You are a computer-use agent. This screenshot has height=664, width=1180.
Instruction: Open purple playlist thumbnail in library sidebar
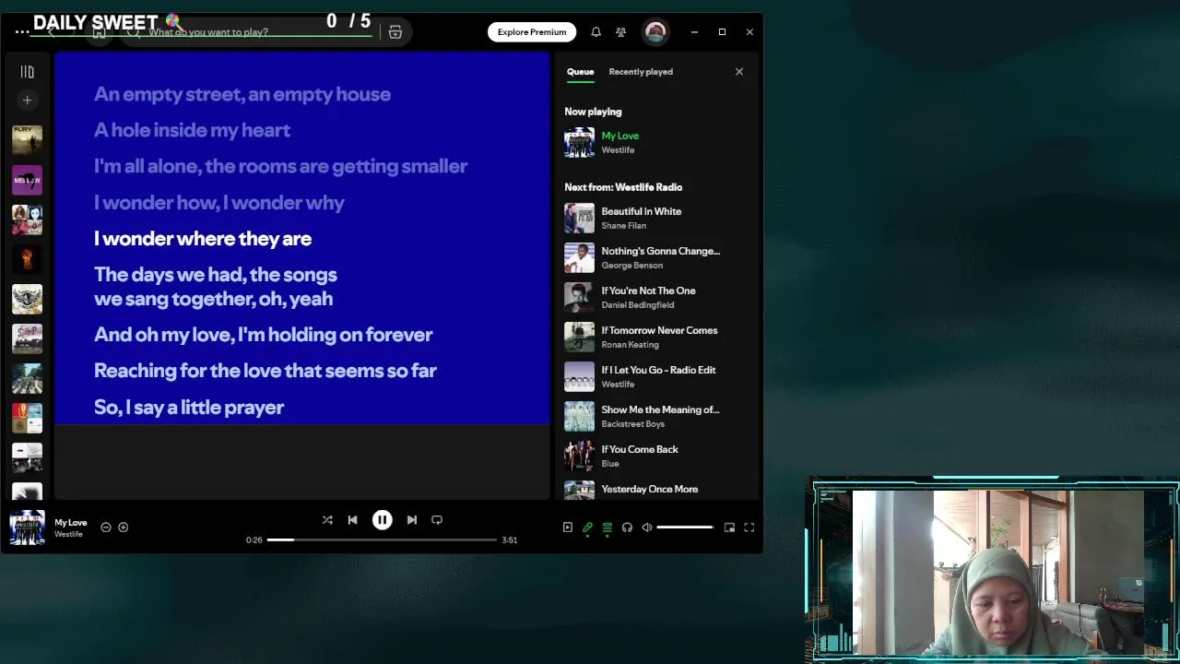tap(27, 180)
